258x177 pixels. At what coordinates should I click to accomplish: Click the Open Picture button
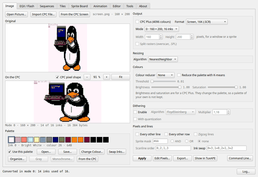17,14
